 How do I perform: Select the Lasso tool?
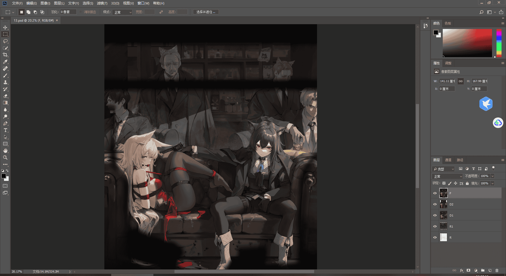(x=5, y=41)
